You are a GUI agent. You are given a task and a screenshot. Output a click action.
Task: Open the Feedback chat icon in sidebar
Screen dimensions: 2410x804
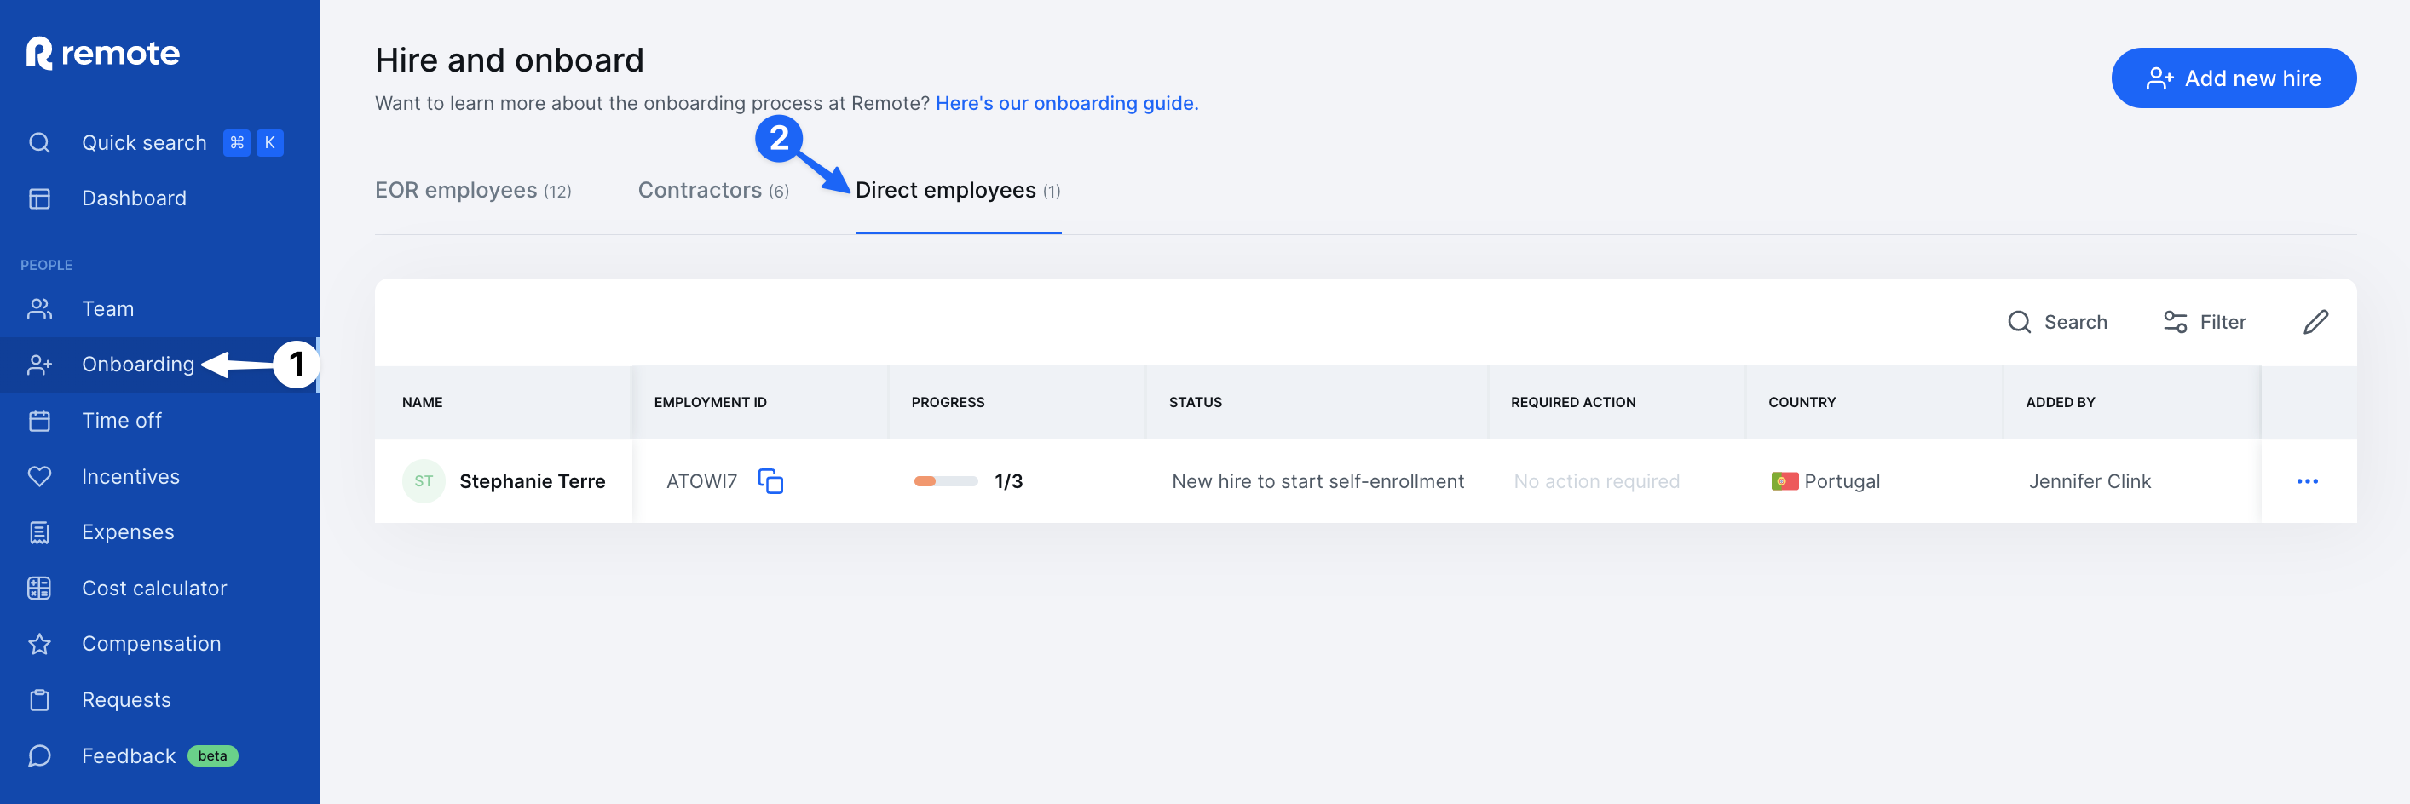tap(39, 755)
